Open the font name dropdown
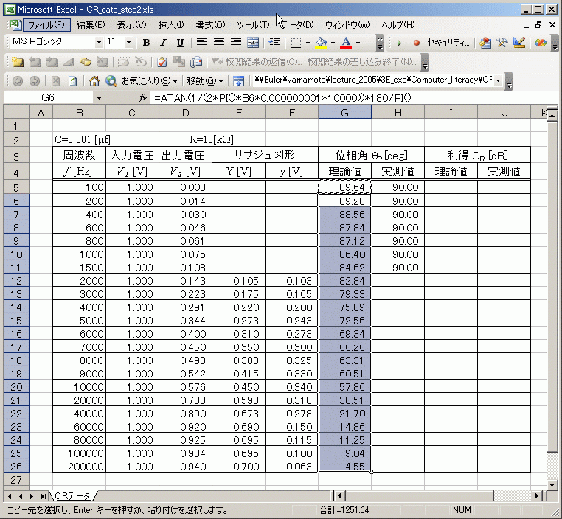 click(98, 43)
